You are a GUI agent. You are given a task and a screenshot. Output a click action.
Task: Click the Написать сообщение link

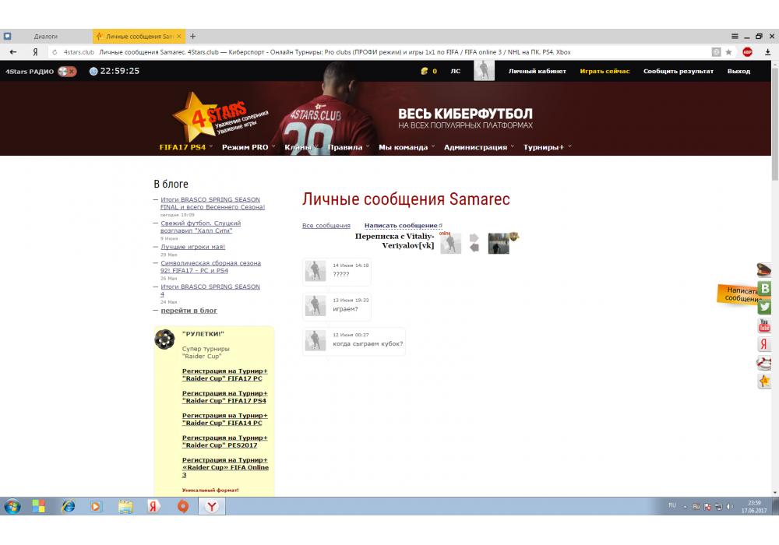[x=400, y=226]
